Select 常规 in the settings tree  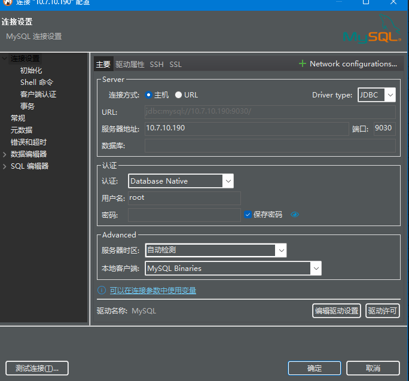pyautogui.click(x=18, y=118)
